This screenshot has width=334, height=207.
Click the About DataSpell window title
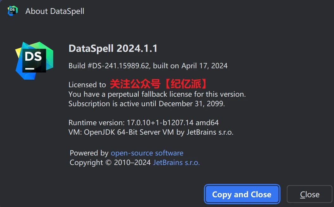tap(55, 11)
